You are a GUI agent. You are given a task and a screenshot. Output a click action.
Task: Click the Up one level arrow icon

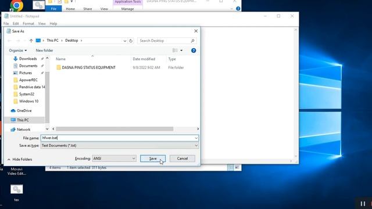click(31, 41)
